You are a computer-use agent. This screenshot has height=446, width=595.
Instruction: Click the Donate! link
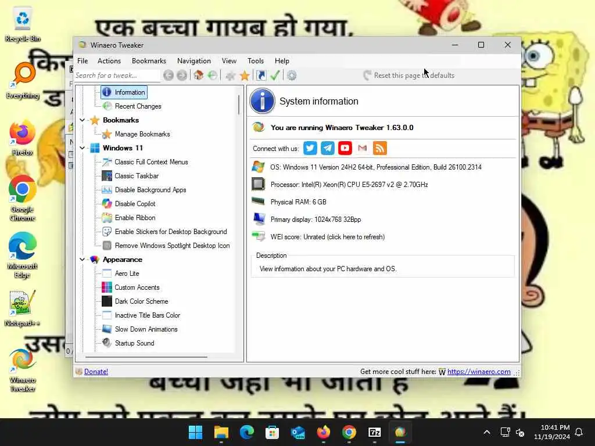[96, 372]
